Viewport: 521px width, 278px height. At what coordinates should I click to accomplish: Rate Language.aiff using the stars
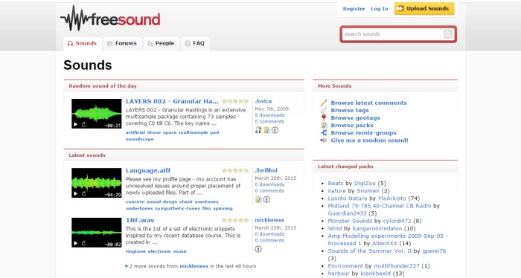tap(235, 170)
